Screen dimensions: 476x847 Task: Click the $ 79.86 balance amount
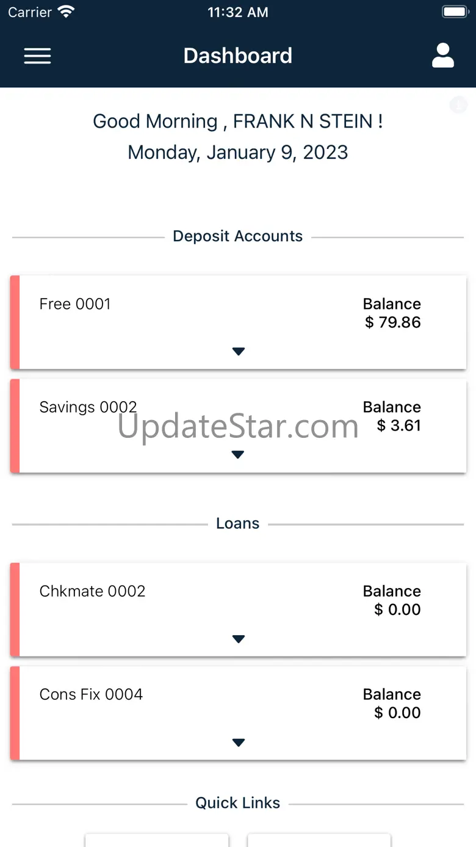392,322
